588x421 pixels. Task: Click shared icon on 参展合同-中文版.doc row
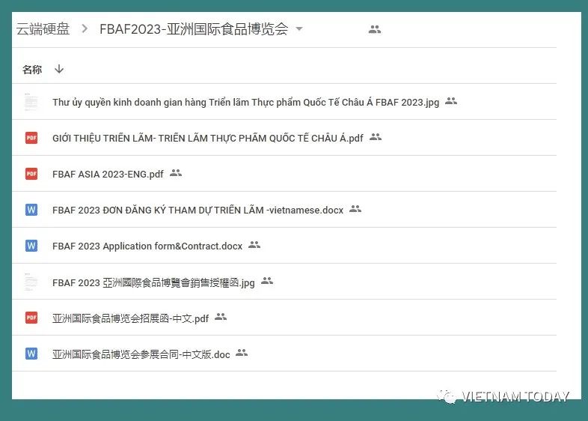coord(242,353)
